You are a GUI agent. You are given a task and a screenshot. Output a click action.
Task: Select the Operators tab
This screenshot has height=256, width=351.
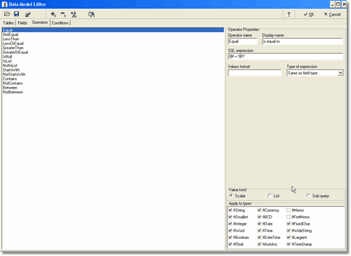tap(39, 22)
